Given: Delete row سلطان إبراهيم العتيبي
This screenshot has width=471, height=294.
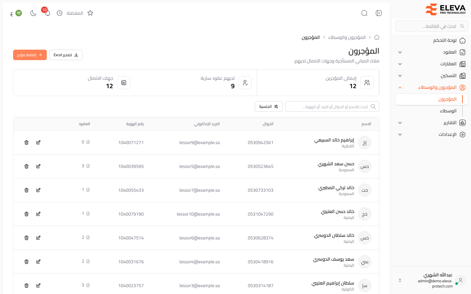Looking at the screenshot, I should tap(26, 286).
